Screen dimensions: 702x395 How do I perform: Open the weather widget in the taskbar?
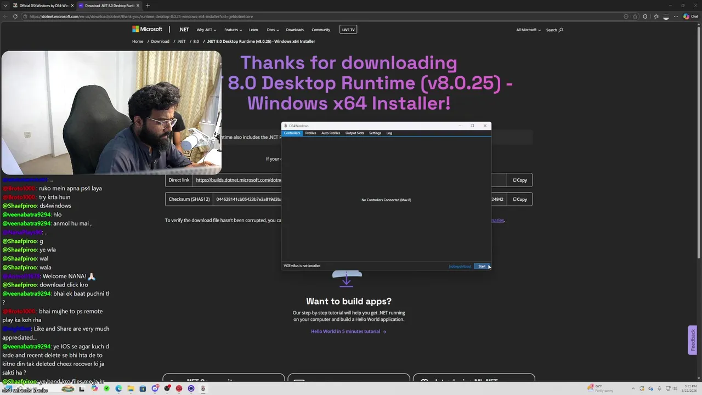click(x=600, y=388)
